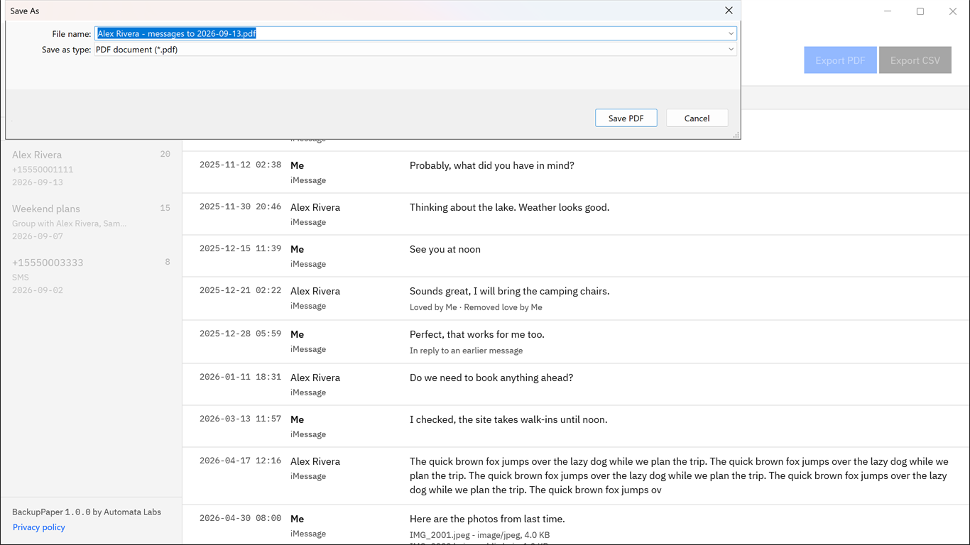970x545 pixels.
Task: Minimize the BackupPaper window
Action: tap(888, 11)
